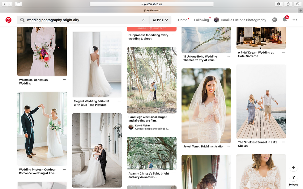The height and width of the screenshot is (189, 303).
Task: Click Wedding Photos - Outdoor Romance Wedding title
Action: (x=38, y=171)
